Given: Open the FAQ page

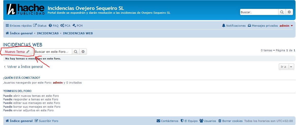Looking at the screenshot, I should point(54,26).
